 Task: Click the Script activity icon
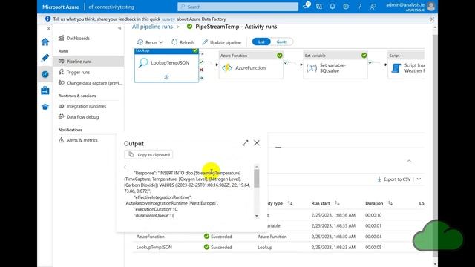tap(396, 67)
